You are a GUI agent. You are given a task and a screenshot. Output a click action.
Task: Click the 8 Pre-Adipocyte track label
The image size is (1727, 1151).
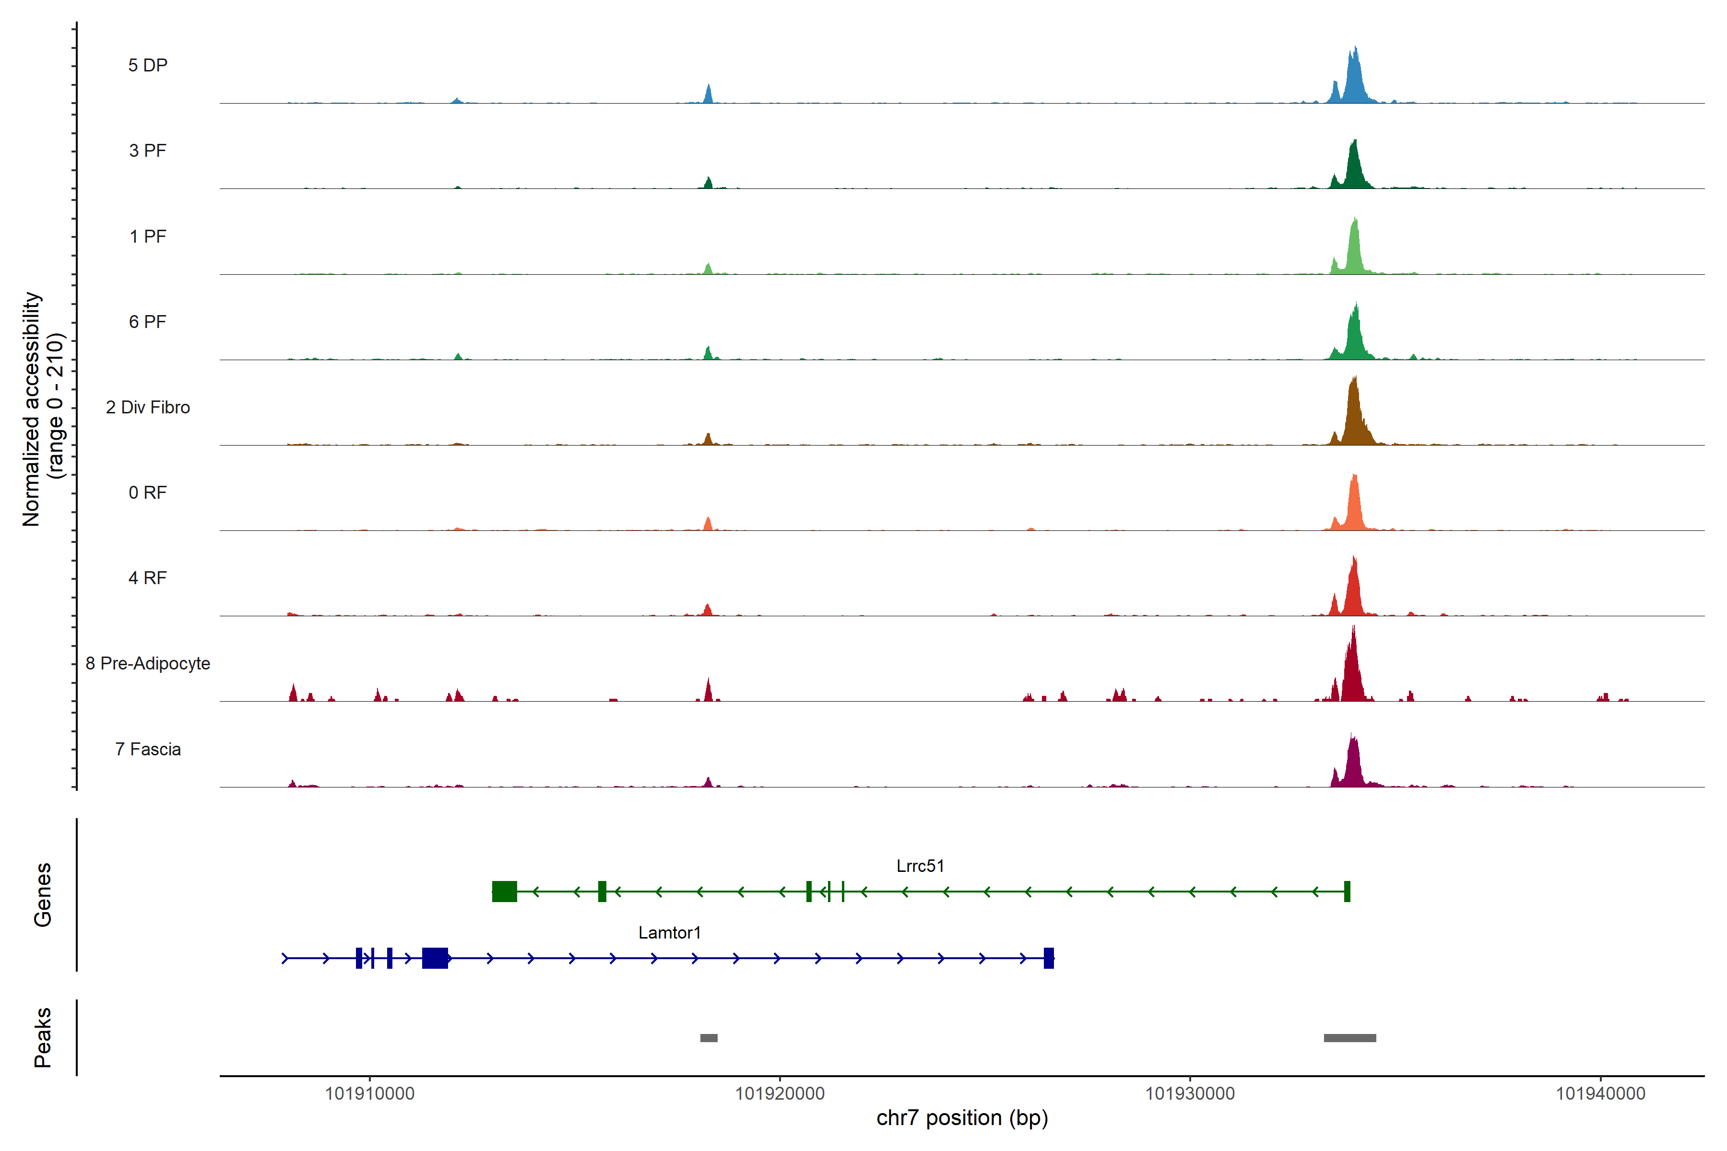click(148, 663)
